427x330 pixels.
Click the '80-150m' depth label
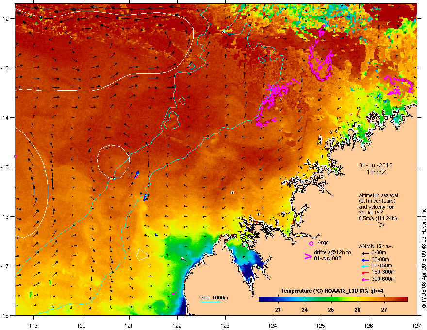tap(381, 266)
